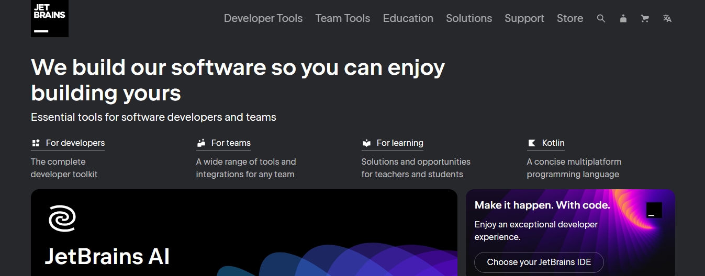The height and width of the screenshot is (276, 705).
Task: Go to the Store menu item
Action: coord(569,18)
